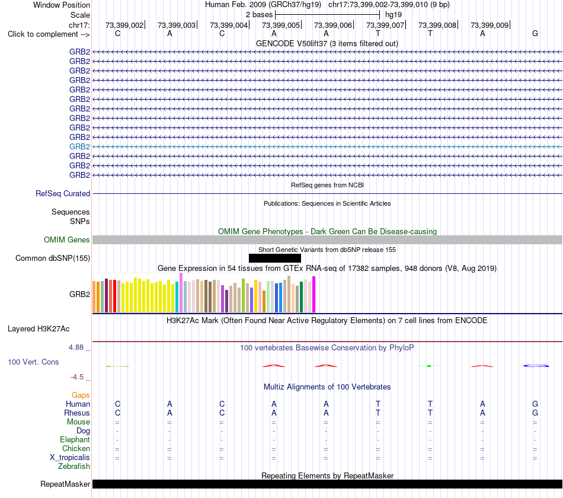
Task: Click the Zebrafish species label
Action: [74, 466]
